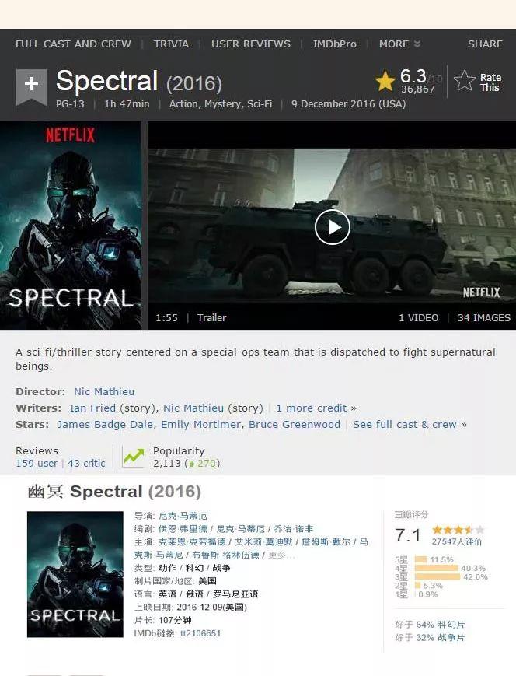View the 159 user reviews
This screenshot has width=516, height=676.
[37, 463]
